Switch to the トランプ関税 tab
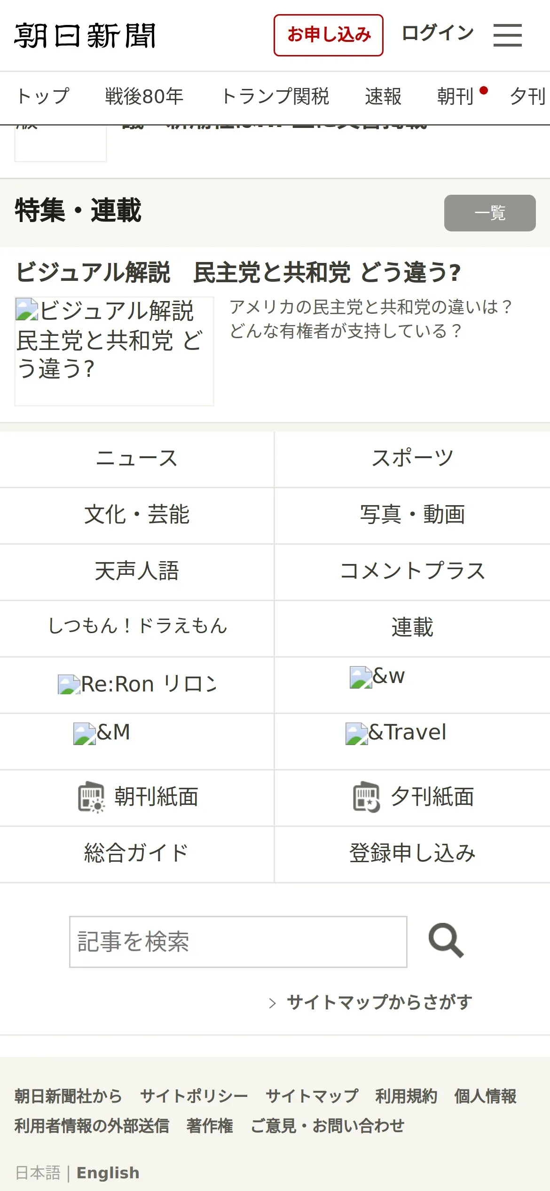 (x=275, y=96)
